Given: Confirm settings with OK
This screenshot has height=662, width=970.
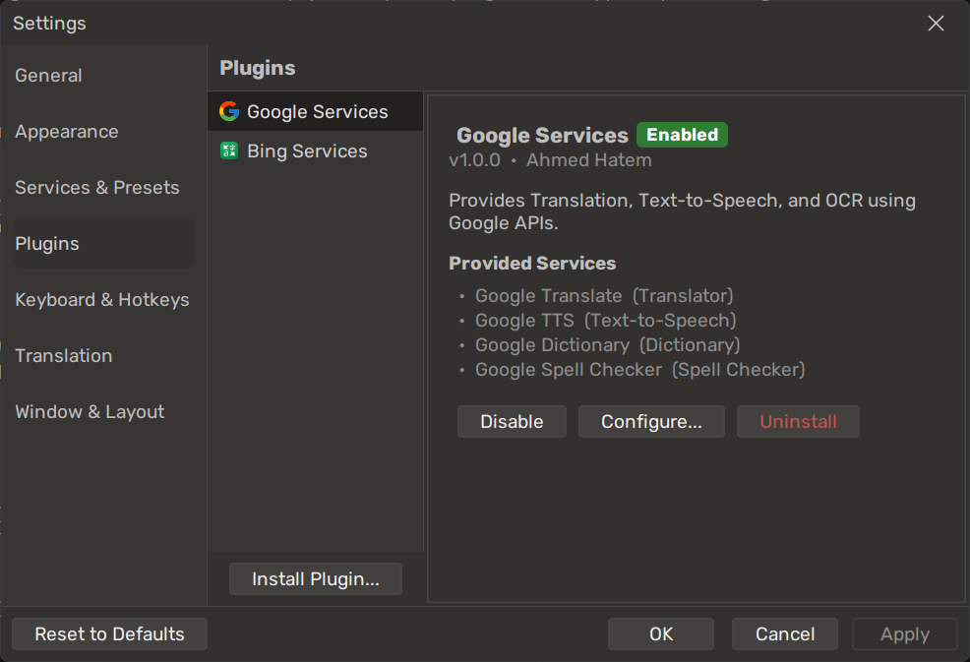Looking at the screenshot, I should click(x=661, y=634).
